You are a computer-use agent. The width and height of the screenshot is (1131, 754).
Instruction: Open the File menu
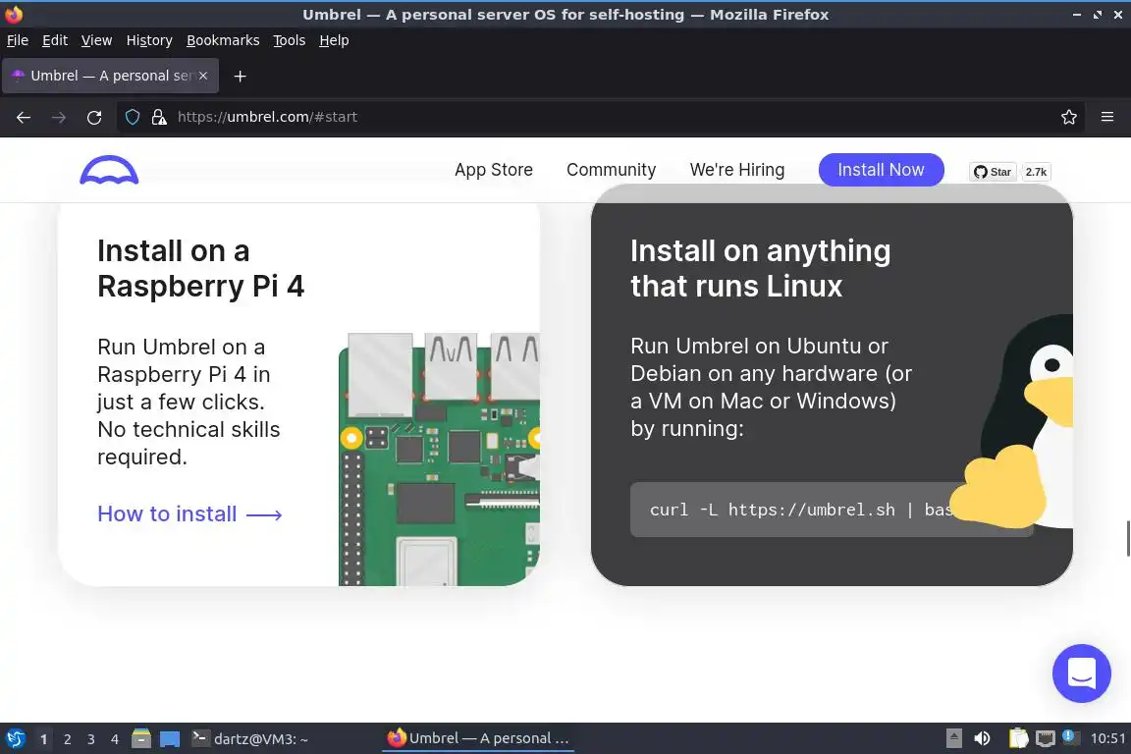pos(18,40)
